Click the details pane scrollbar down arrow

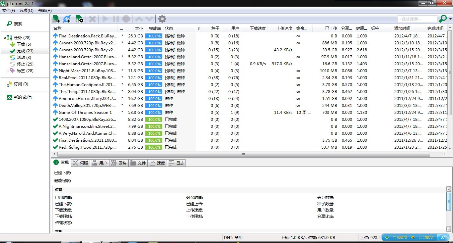(449, 229)
